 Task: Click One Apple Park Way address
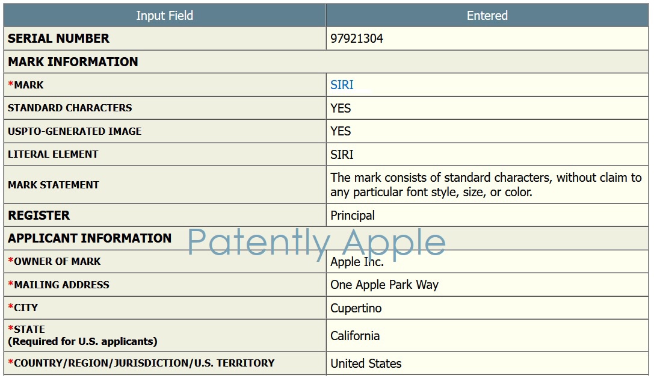pos(384,285)
